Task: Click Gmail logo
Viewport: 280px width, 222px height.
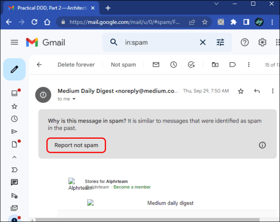Action: 45,42
